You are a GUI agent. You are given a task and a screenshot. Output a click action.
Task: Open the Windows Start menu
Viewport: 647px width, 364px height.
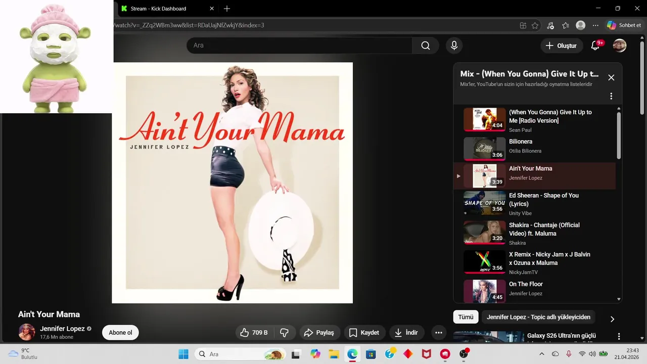(x=183, y=354)
